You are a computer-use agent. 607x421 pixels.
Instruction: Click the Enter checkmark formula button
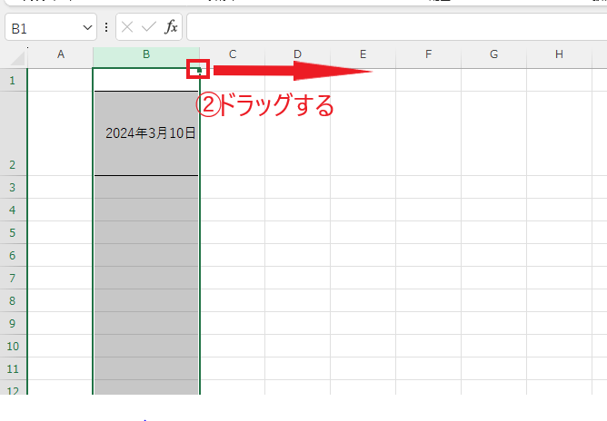tap(149, 27)
